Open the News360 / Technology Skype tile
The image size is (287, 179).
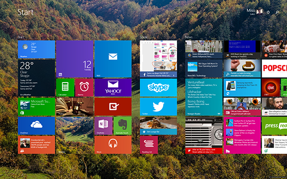coord(204,68)
